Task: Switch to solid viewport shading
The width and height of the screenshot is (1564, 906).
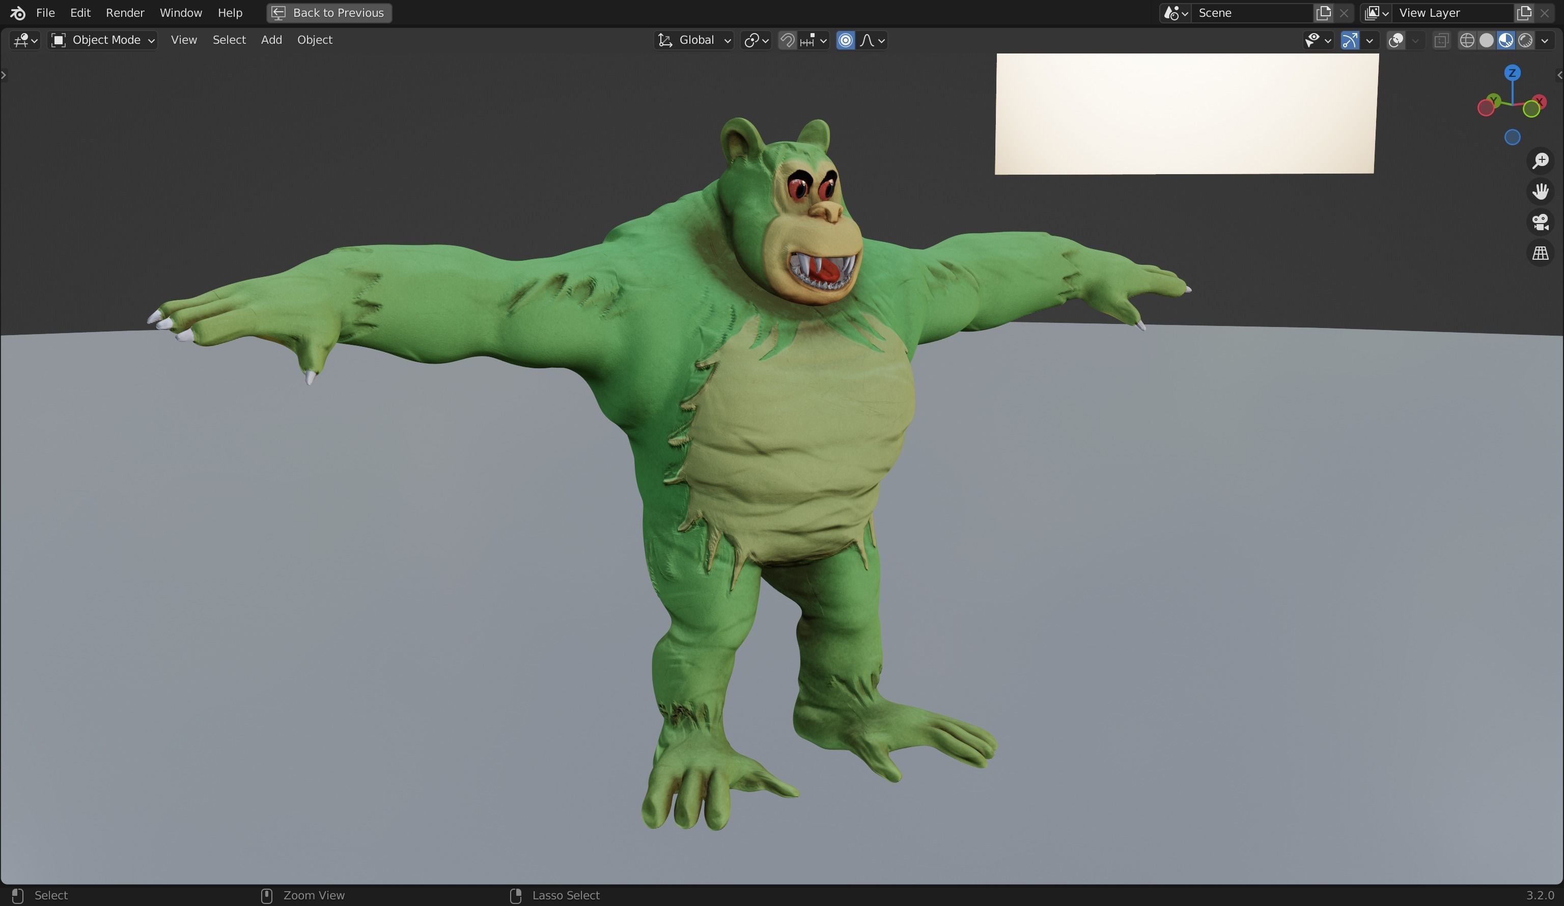Action: coord(1487,40)
